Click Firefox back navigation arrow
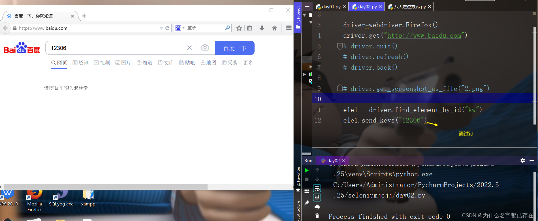 (x=5, y=28)
